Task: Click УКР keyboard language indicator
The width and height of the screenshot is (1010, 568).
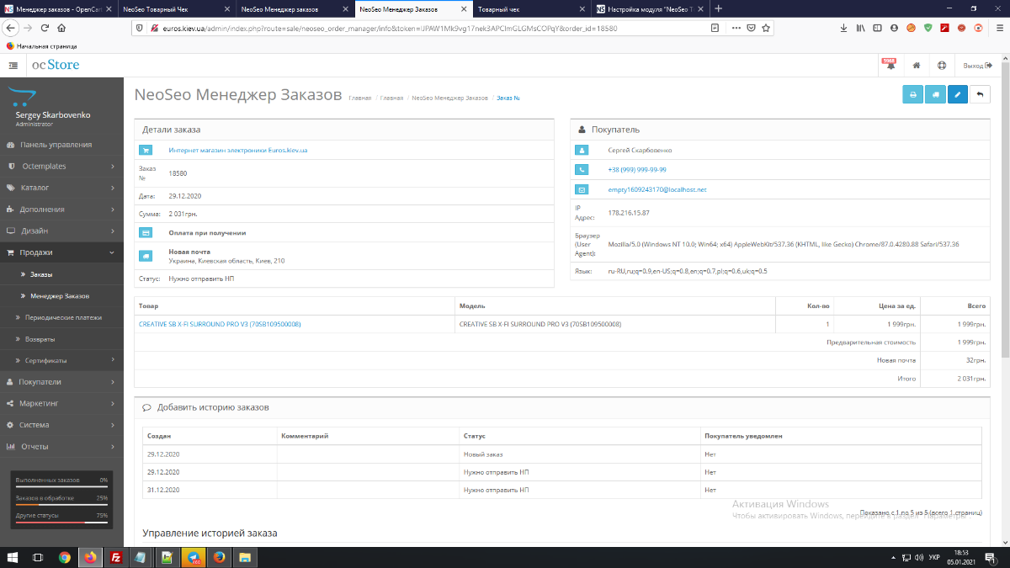Action: coord(933,557)
